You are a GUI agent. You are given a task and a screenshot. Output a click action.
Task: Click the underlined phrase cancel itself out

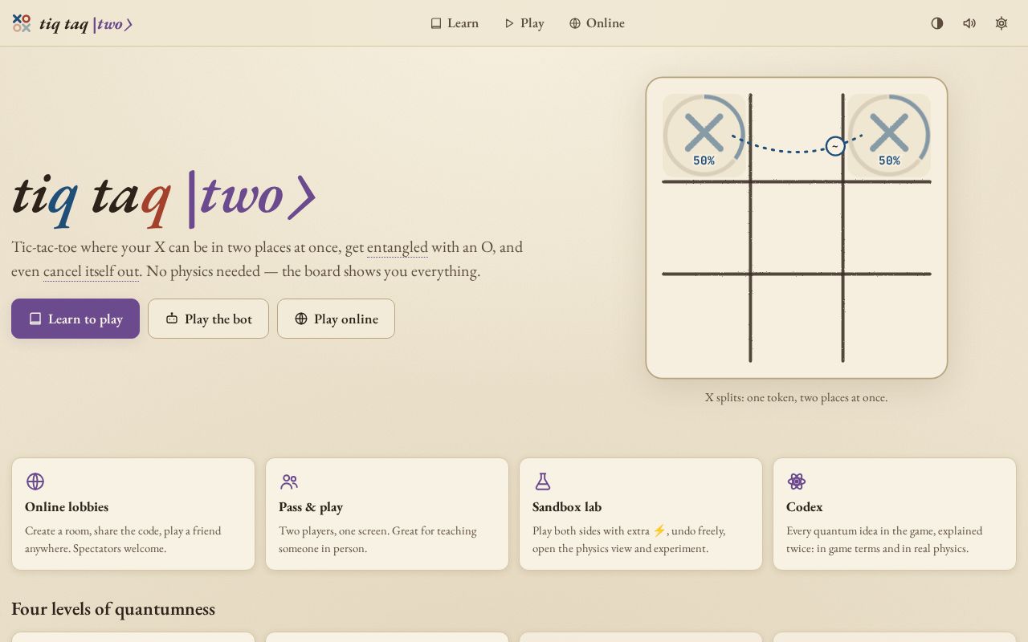tap(92, 271)
